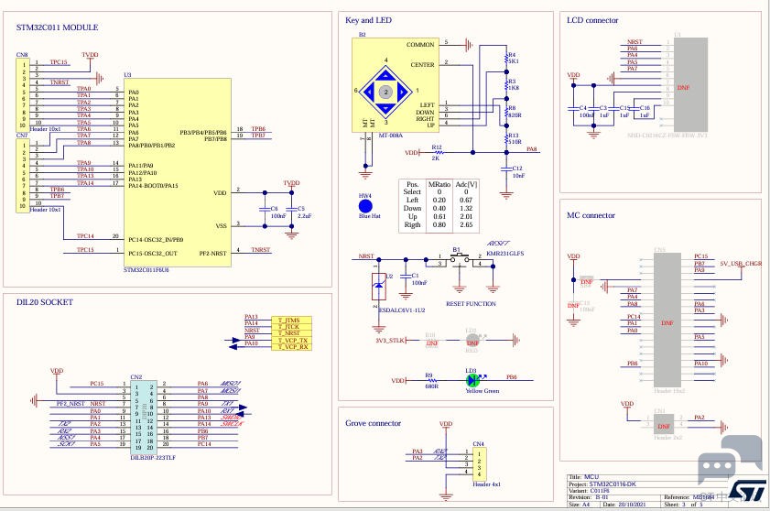Click the Grove connector section title
Viewport: 770px width, 511px height.
[x=373, y=423]
